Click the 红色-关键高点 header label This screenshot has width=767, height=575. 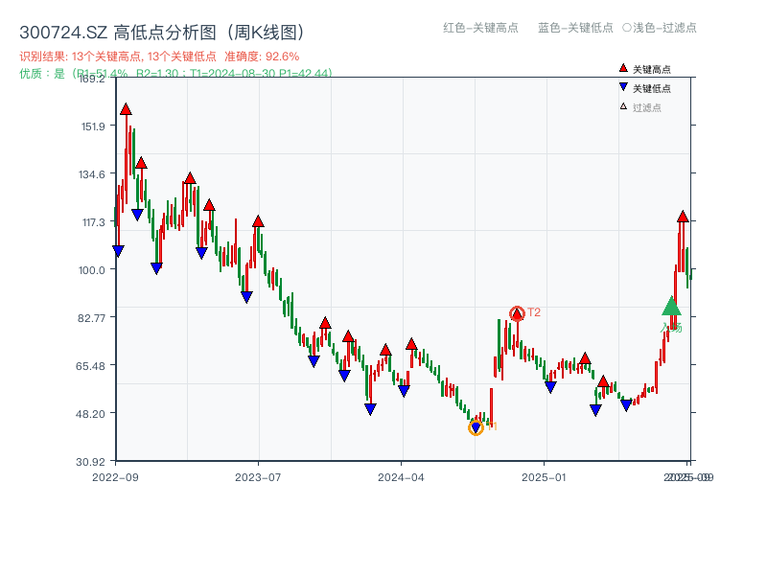(480, 28)
